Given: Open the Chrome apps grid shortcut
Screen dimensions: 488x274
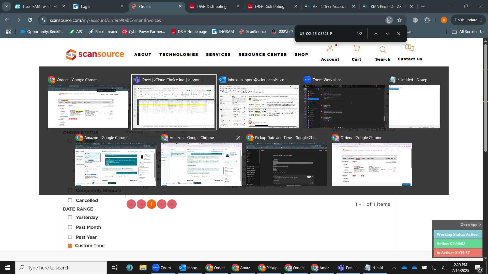Looking at the screenshot, I should pyautogui.click(x=8, y=32).
